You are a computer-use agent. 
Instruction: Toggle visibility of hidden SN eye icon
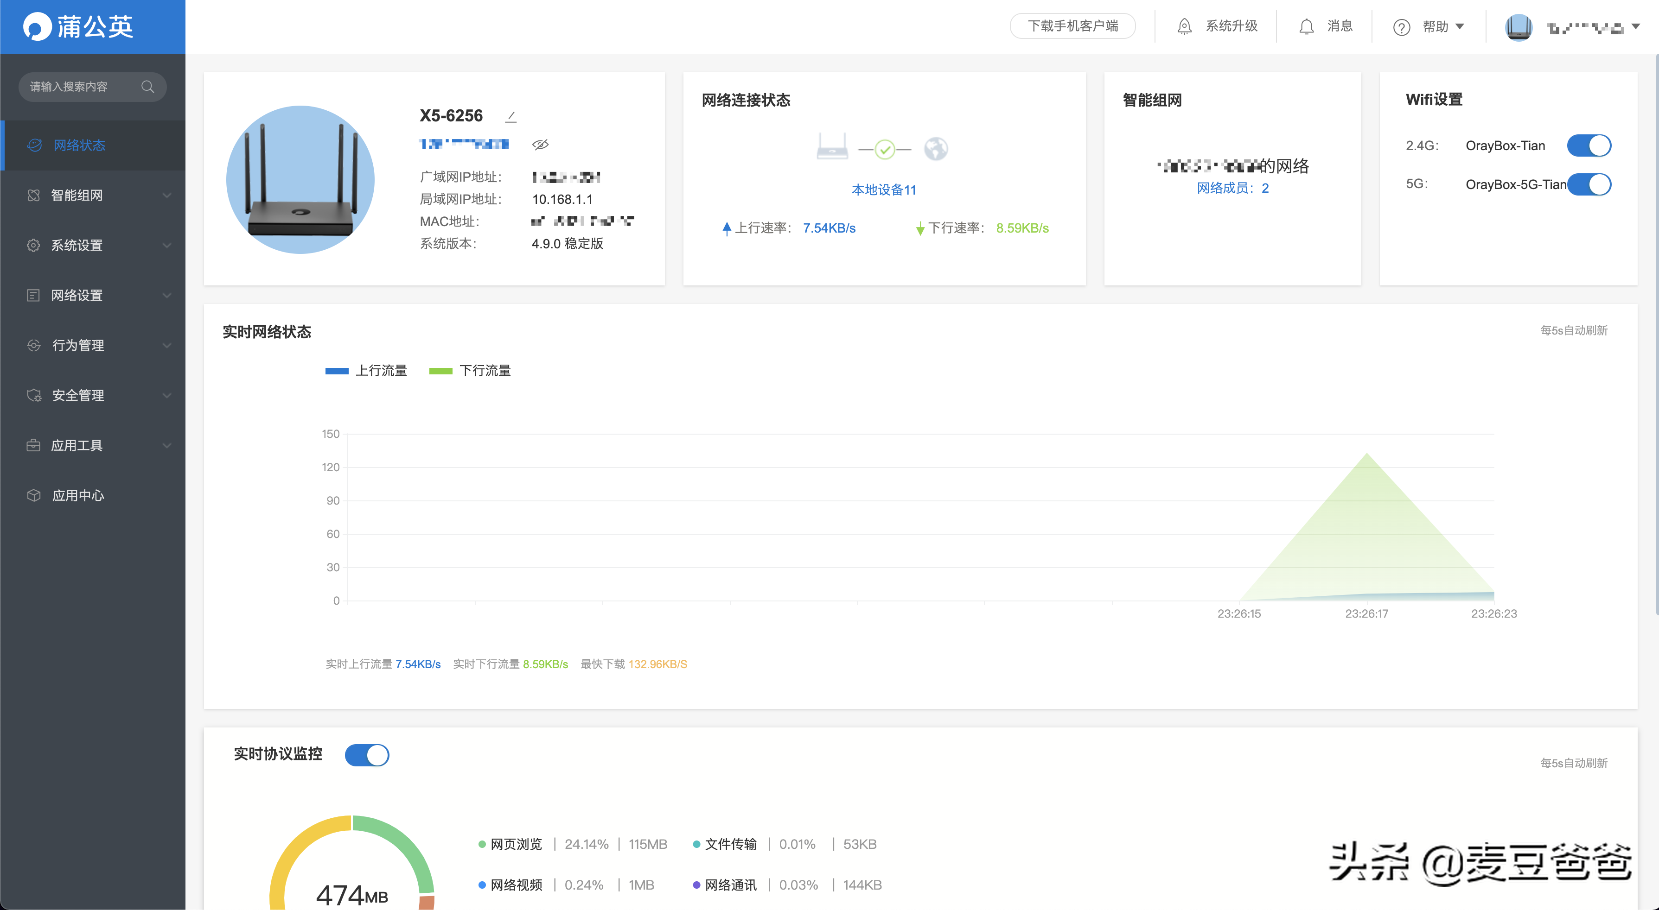click(540, 144)
